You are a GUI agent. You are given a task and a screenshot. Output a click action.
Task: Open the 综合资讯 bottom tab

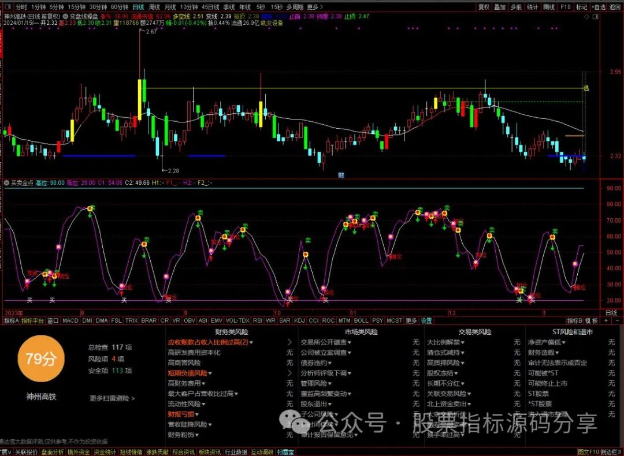coord(184,452)
